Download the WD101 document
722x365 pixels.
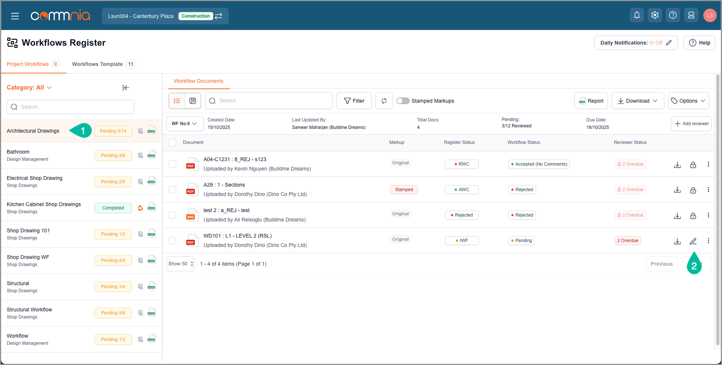click(x=677, y=241)
